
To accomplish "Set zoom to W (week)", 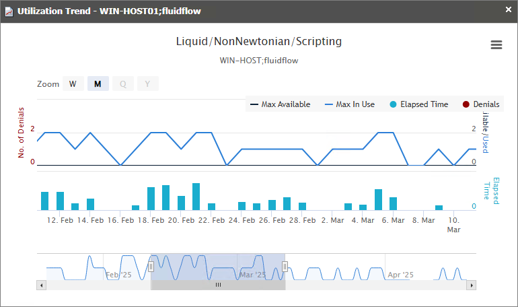I will point(73,83).
